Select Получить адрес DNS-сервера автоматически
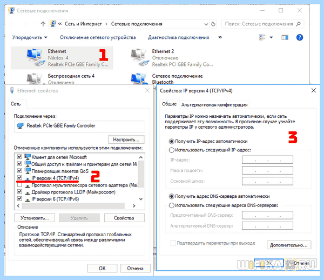This screenshot has width=324, height=280. pos(172,196)
